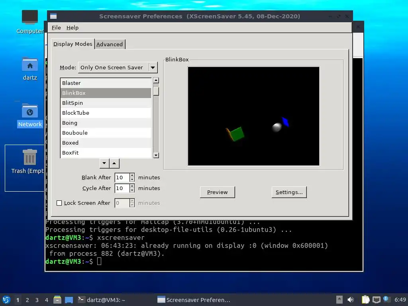The image size is (408, 306).
Task: Click the screensaver list scrollbar thumb
Action: coord(156,91)
